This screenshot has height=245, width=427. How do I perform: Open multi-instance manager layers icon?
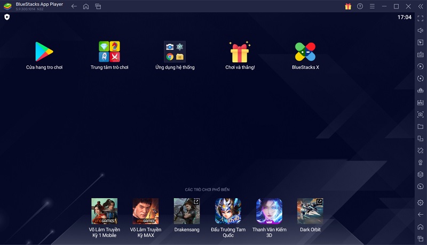421,174
